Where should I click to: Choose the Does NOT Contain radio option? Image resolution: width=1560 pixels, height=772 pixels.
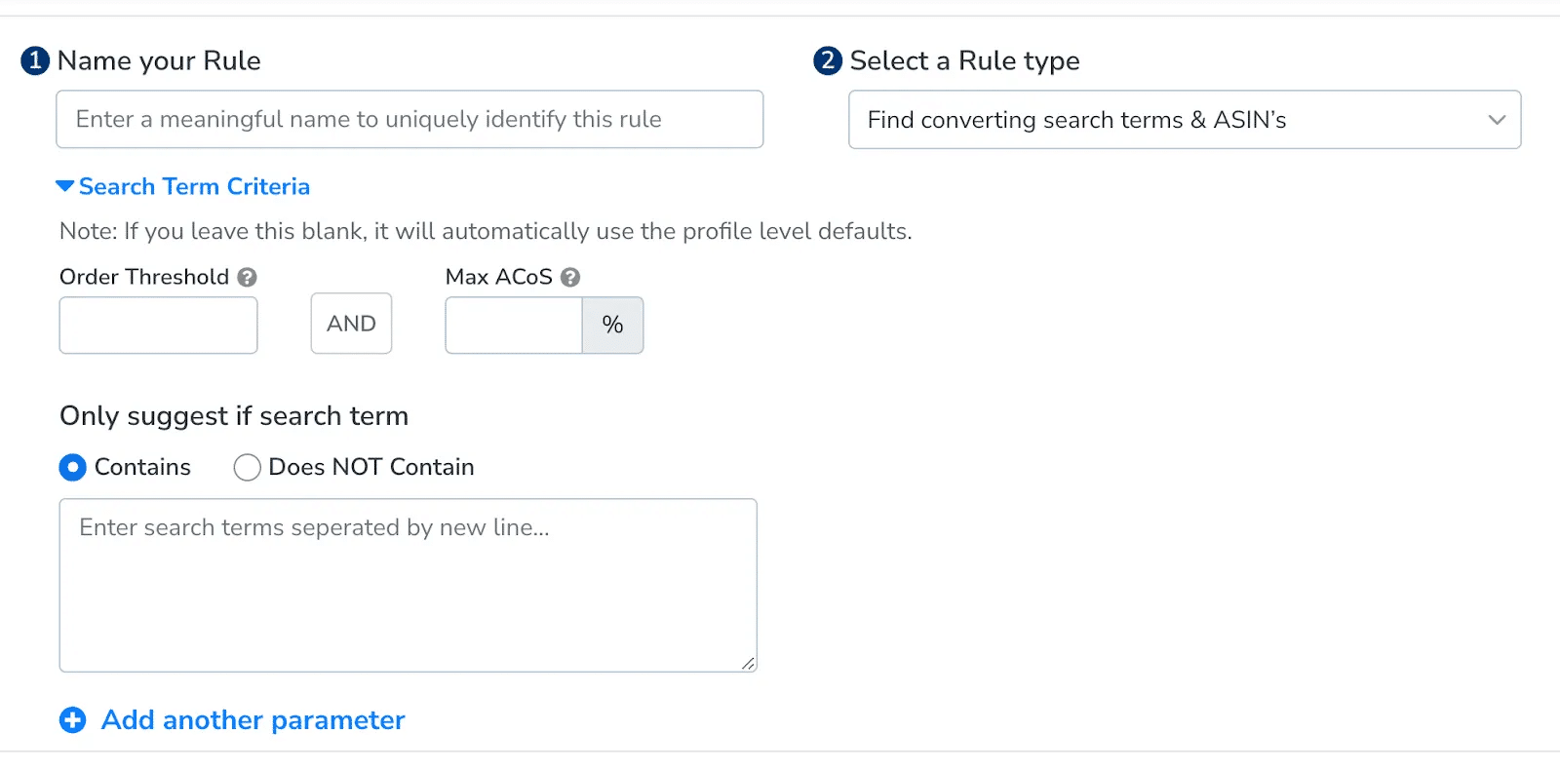(248, 468)
